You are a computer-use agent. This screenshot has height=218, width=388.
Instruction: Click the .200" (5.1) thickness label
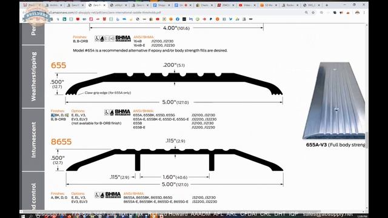(174, 65)
